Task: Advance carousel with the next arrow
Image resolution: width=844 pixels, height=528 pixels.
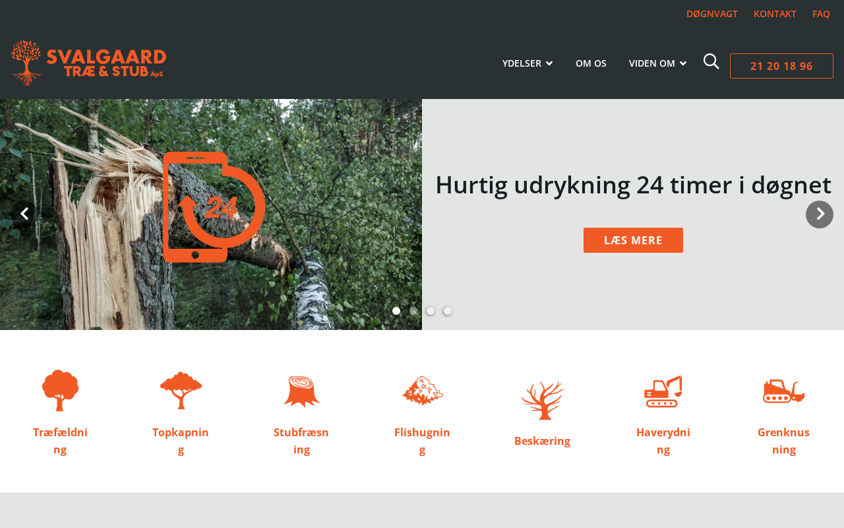Action: [820, 214]
